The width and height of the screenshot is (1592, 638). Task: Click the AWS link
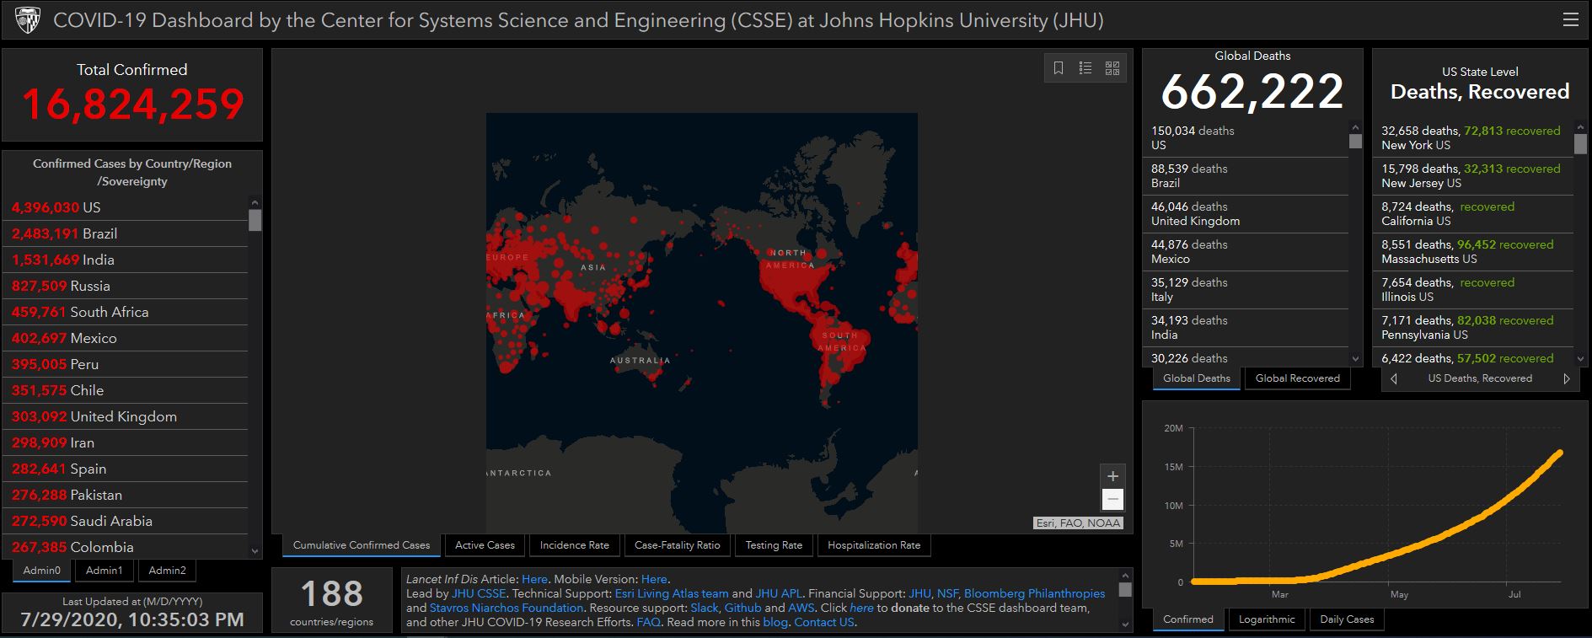click(801, 608)
